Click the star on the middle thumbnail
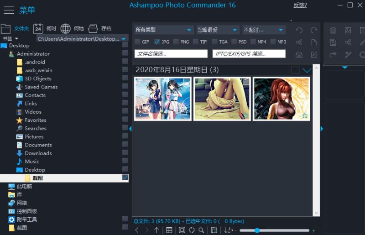This screenshot has height=235, width=365. pyautogui.click(x=245, y=115)
